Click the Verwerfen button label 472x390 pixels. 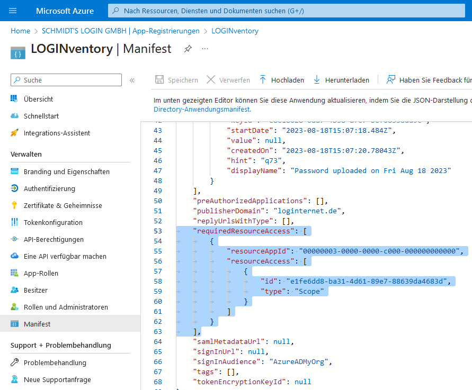pyautogui.click(x=235, y=80)
